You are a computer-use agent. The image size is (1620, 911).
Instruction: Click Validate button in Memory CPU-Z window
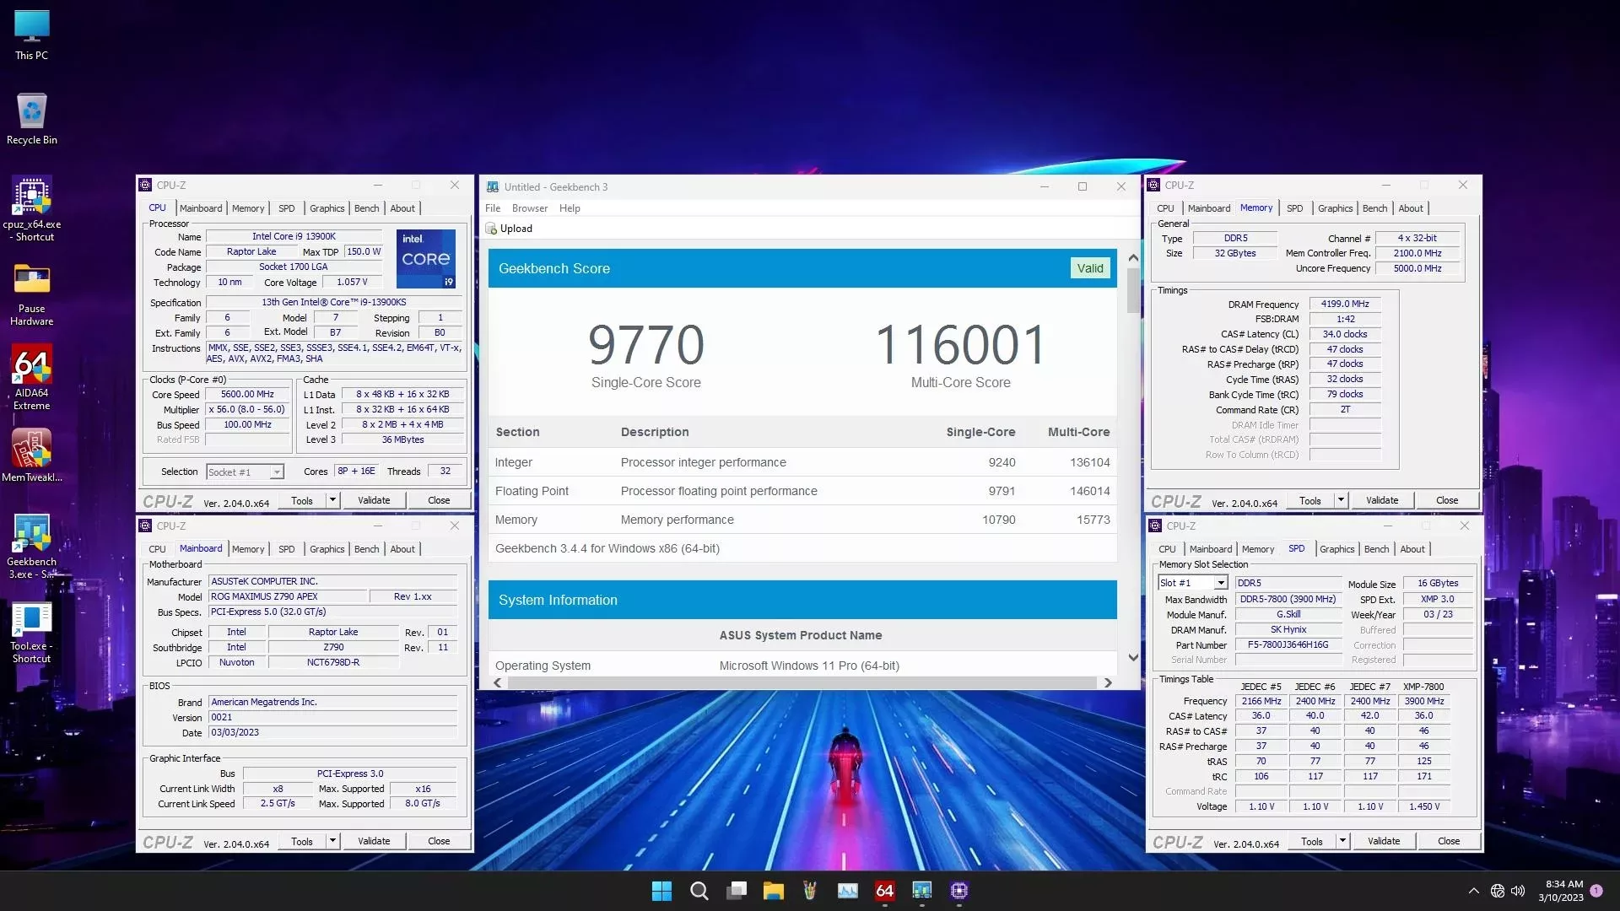click(x=1381, y=500)
